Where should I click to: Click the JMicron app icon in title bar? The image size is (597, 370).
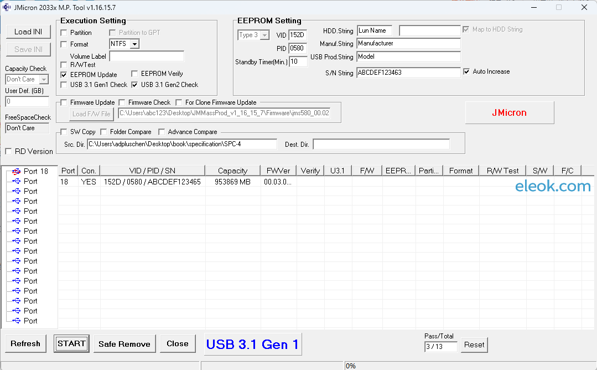click(x=7, y=7)
